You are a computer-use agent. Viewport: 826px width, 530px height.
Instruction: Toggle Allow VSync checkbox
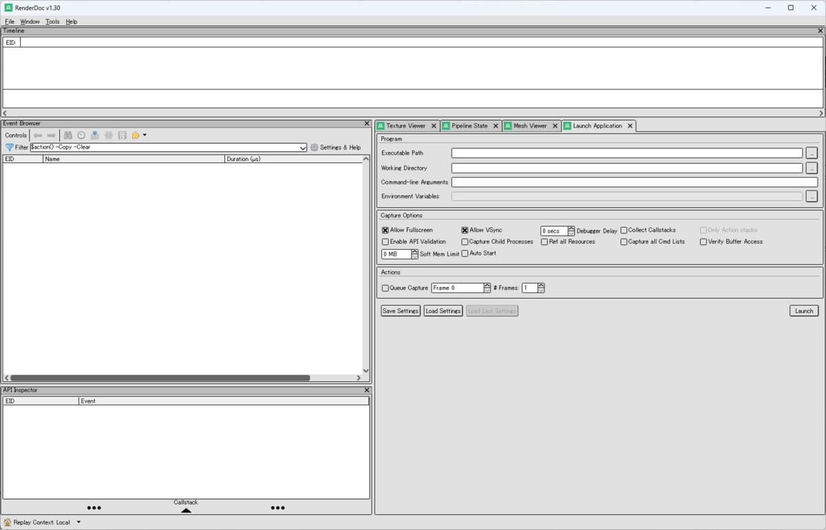[x=465, y=231]
